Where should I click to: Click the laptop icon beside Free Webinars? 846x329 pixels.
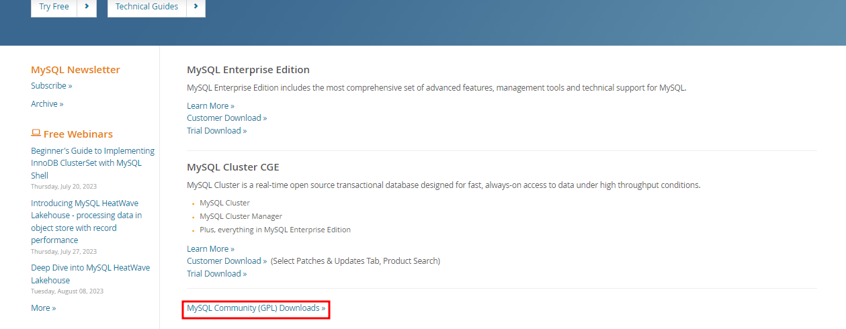tap(36, 134)
